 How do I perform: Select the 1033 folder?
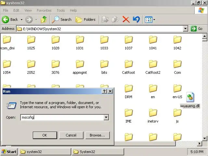(104, 43)
